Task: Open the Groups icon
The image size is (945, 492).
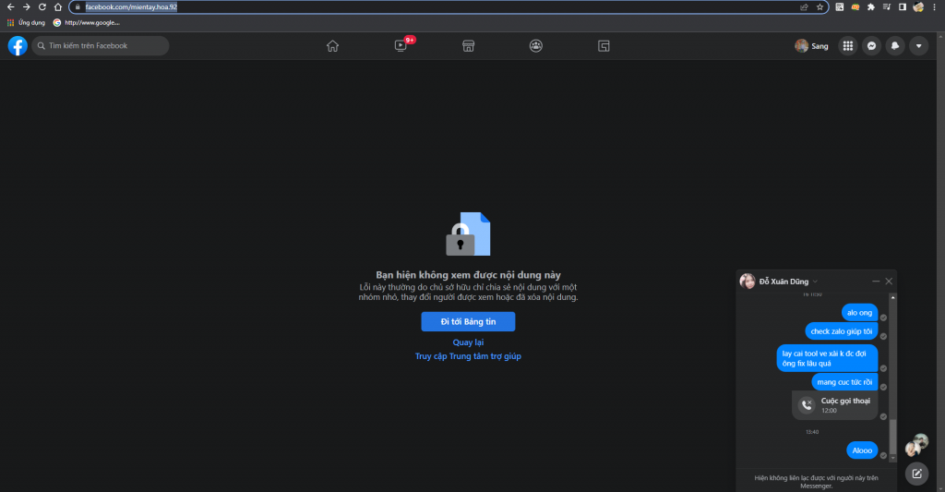Action: 536,45
